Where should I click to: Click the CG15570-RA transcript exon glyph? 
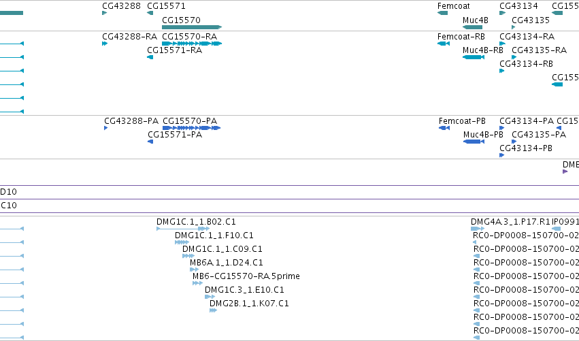point(192,44)
